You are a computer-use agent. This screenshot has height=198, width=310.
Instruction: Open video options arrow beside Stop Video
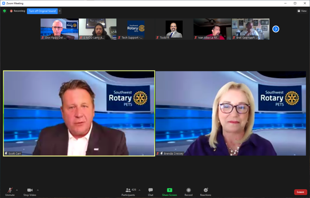coord(38,190)
